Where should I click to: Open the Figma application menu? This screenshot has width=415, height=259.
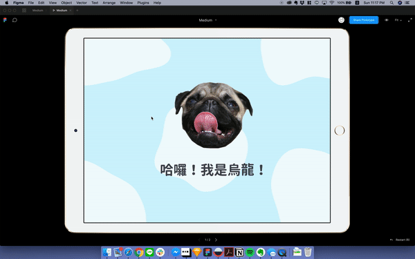click(18, 3)
